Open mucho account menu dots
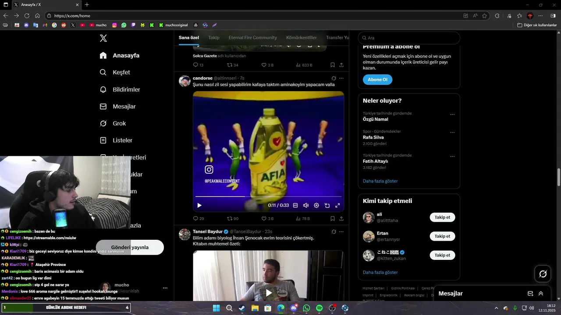This screenshot has width=561, height=315. pyautogui.click(x=165, y=288)
